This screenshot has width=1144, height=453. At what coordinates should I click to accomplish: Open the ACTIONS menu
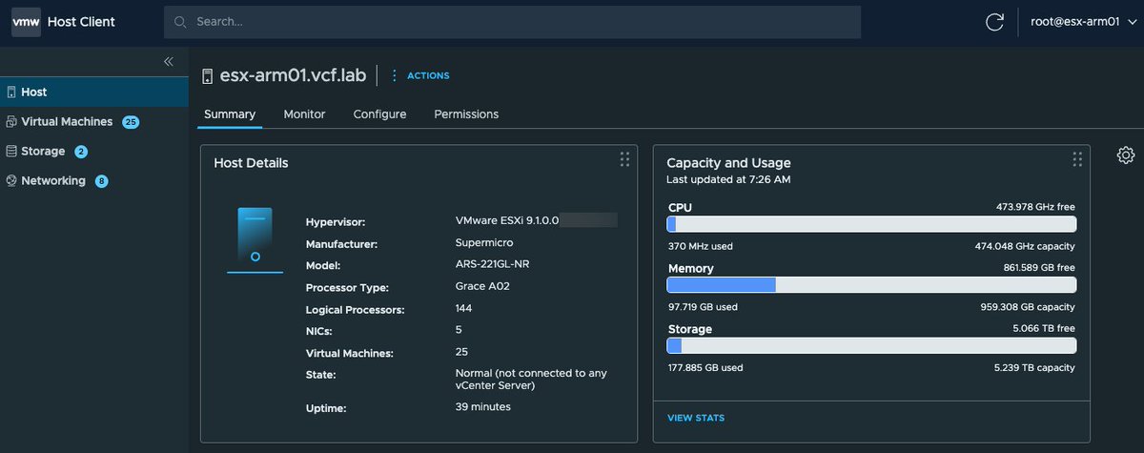(428, 75)
